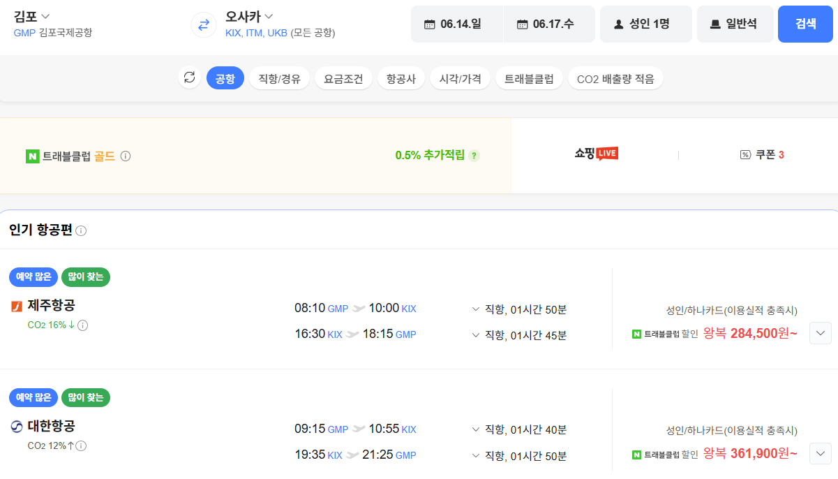Toggle the 트래블클럽 filter chip
This screenshot has width=838, height=479.
[529, 78]
